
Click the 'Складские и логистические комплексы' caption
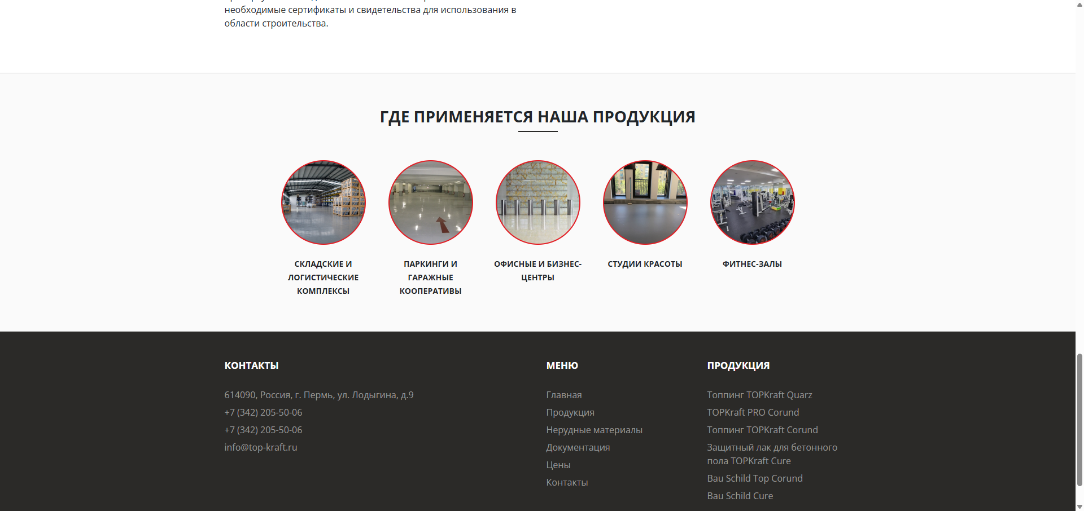(x=324, y=277)
